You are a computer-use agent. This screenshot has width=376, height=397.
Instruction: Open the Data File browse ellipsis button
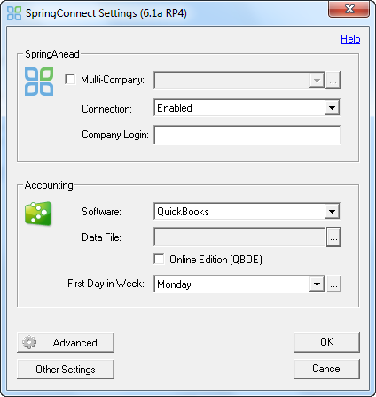[333, 237]
